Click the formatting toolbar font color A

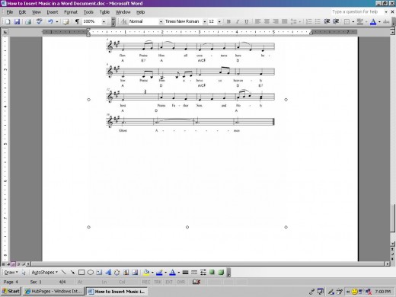coord(373,21)
